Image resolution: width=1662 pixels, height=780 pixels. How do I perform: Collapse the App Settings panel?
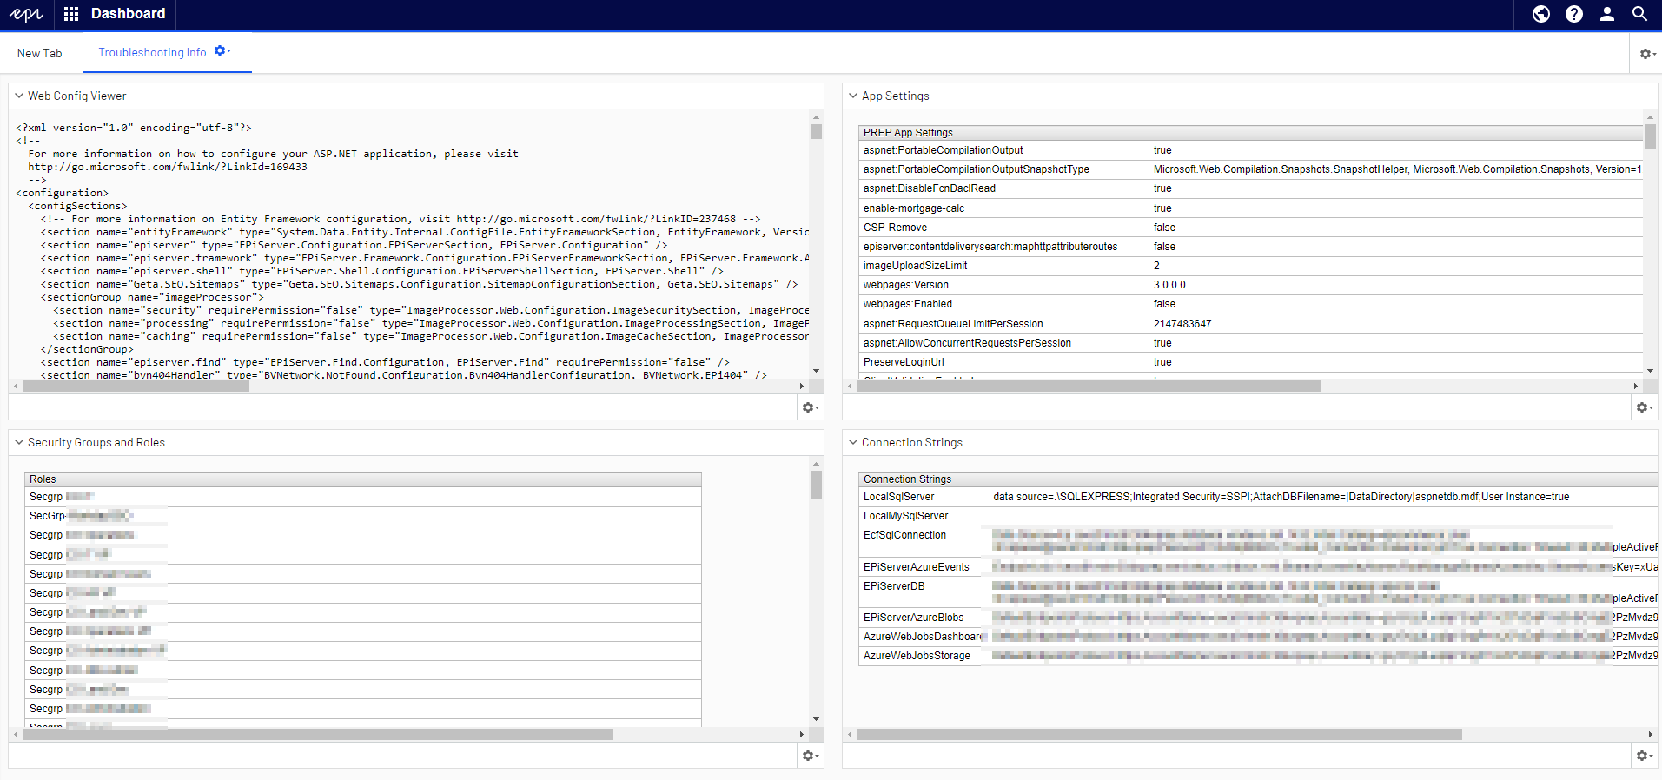pos(853,96)
